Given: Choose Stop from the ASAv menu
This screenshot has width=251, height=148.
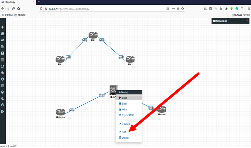Looking at the screenshot, I should coord(124,104).
